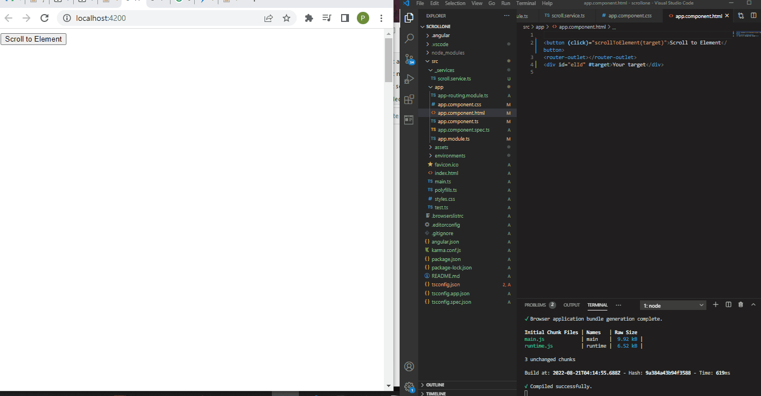This screenshot has width=761, height=396.
Task: Kill the terminal with trash icon
Action: pyautogui.click(x=741, y=304)
